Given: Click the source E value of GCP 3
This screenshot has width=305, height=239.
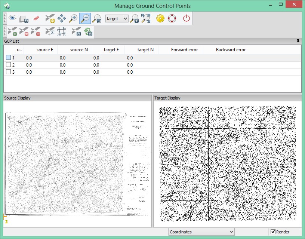Looking at the screenshot, I should point(29,72).
